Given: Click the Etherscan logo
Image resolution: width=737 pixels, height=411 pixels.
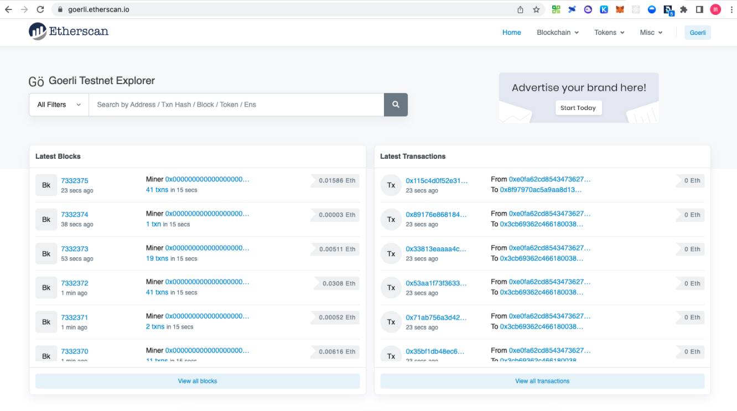Looking at the screenshot, I should (x=69, y=32).
